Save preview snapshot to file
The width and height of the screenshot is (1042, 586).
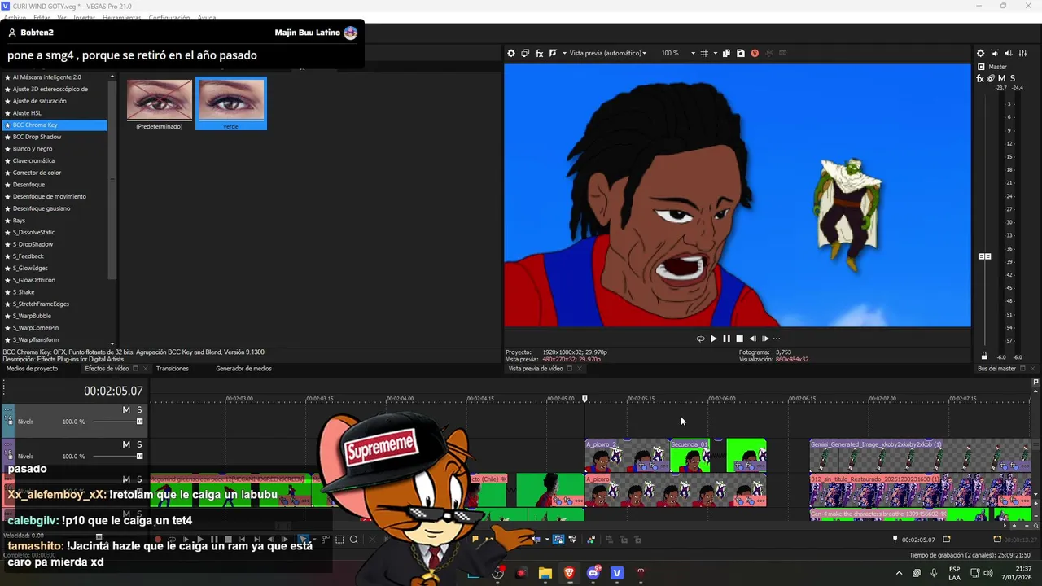[740, 53]
